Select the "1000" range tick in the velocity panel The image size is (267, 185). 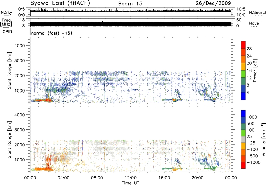20,160
